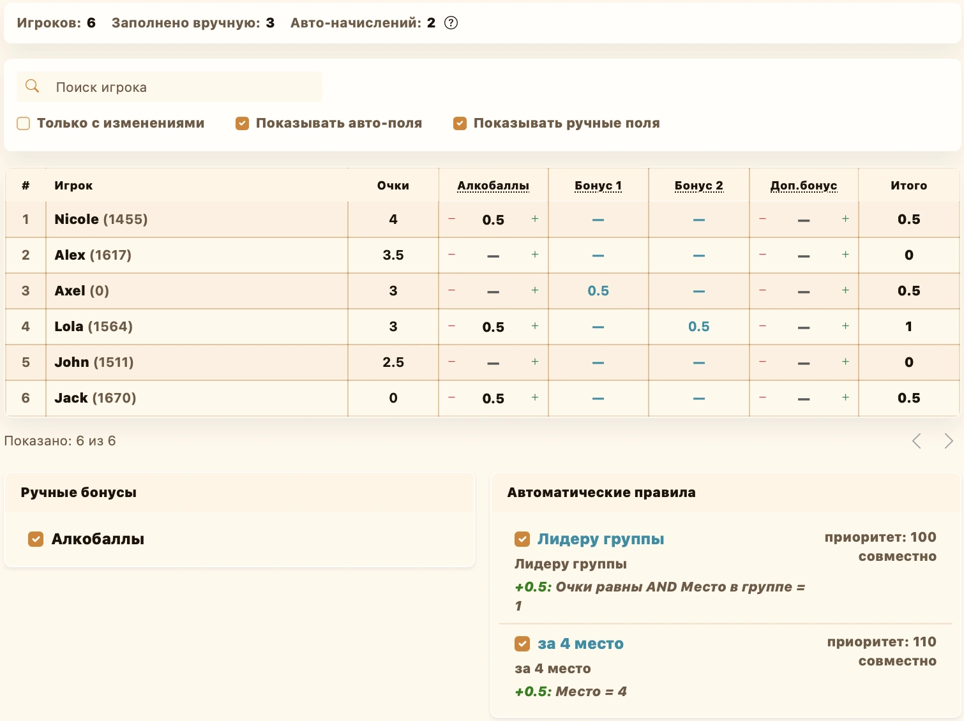This screenshot has height=721, width=964.
Task: Click 'Показано: 6 из 6' status text
Action: 60,441
